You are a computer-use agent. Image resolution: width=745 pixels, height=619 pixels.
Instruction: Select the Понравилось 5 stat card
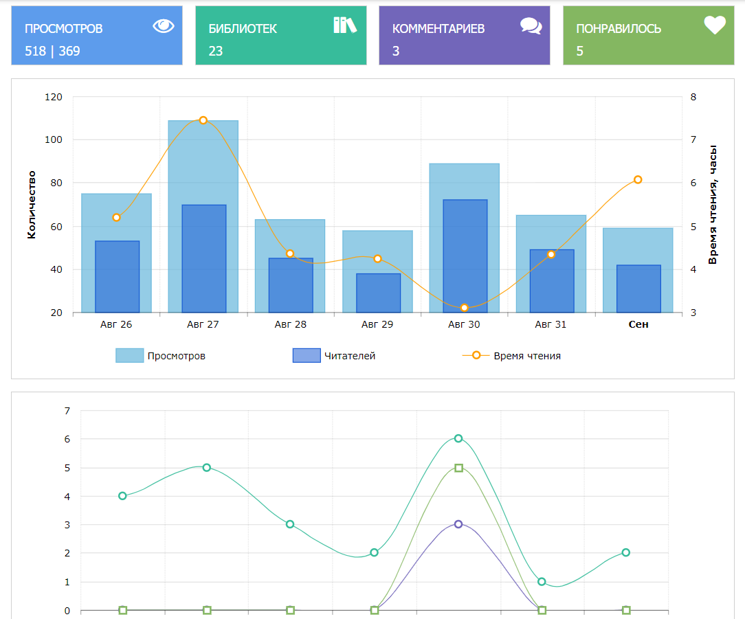(x=648, y=36)
